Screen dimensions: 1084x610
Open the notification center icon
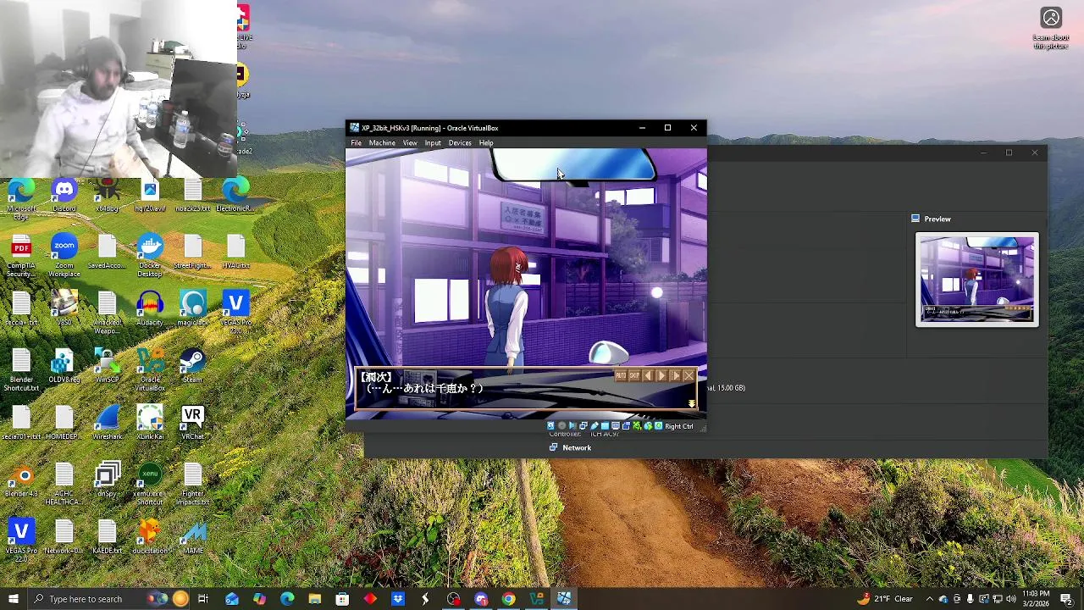1067,599
